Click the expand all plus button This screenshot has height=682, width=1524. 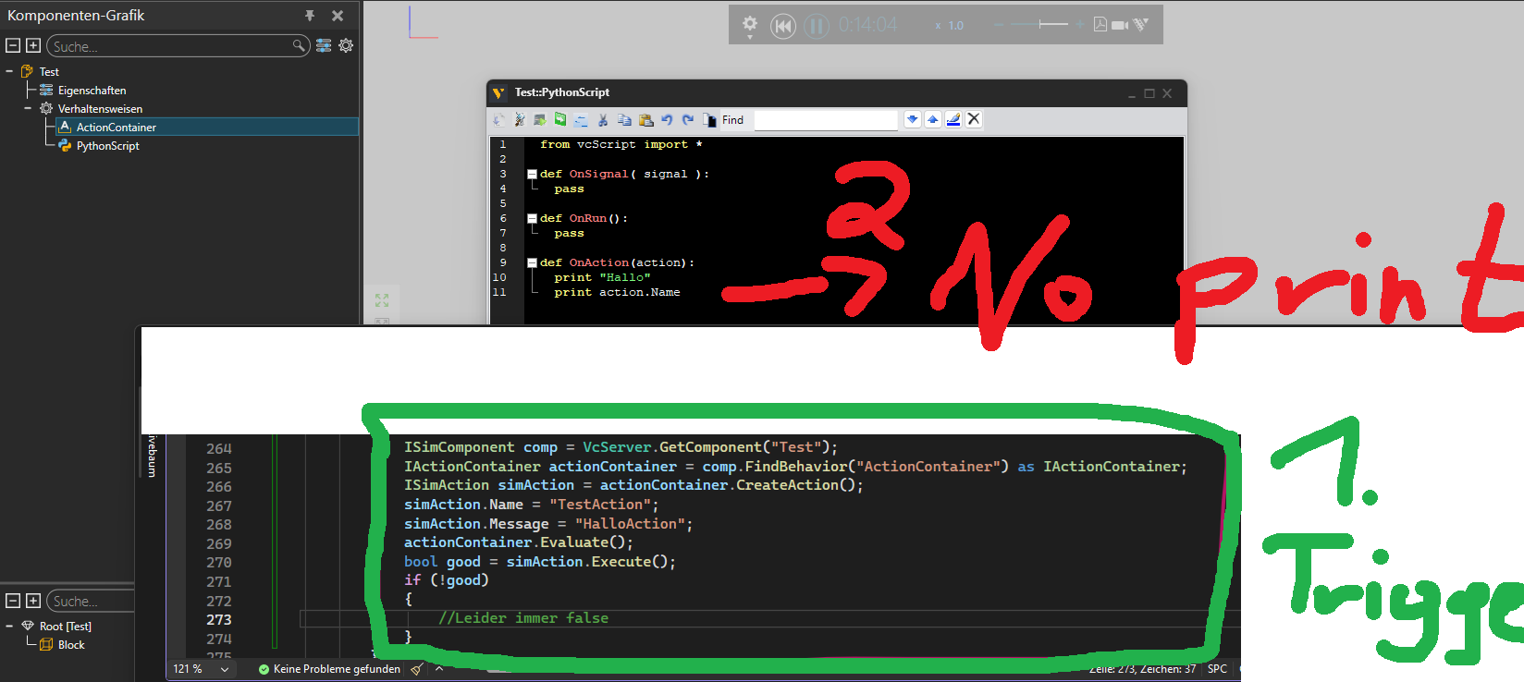pos(33,45)
